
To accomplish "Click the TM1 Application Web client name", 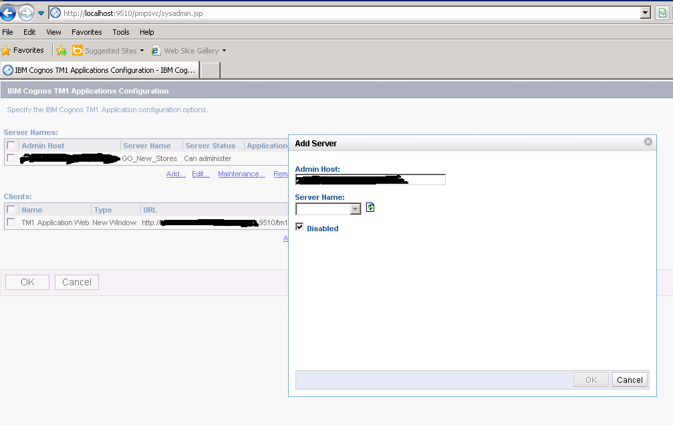I will (x=55, y=223).
